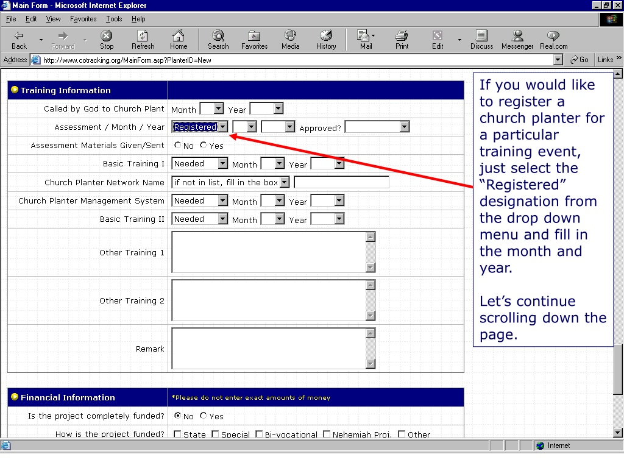Click page scrollbar down arrow
Screen dimensions: 624x468
pyautogui.click(x=618, y=433)
